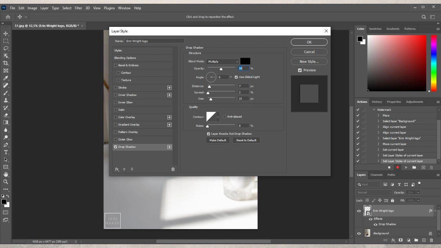Click the Reset to Default button
Screen dimensions: 441x248
click(x=246, y=140)
